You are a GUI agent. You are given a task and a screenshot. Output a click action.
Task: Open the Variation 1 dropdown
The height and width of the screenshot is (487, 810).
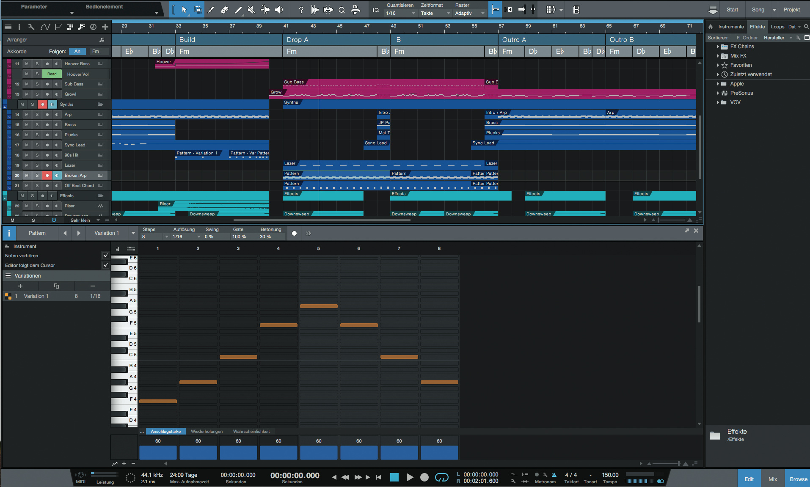133,233
